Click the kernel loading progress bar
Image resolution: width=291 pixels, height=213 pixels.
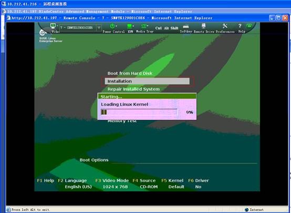pyautogui.click(x=139, y=112)
